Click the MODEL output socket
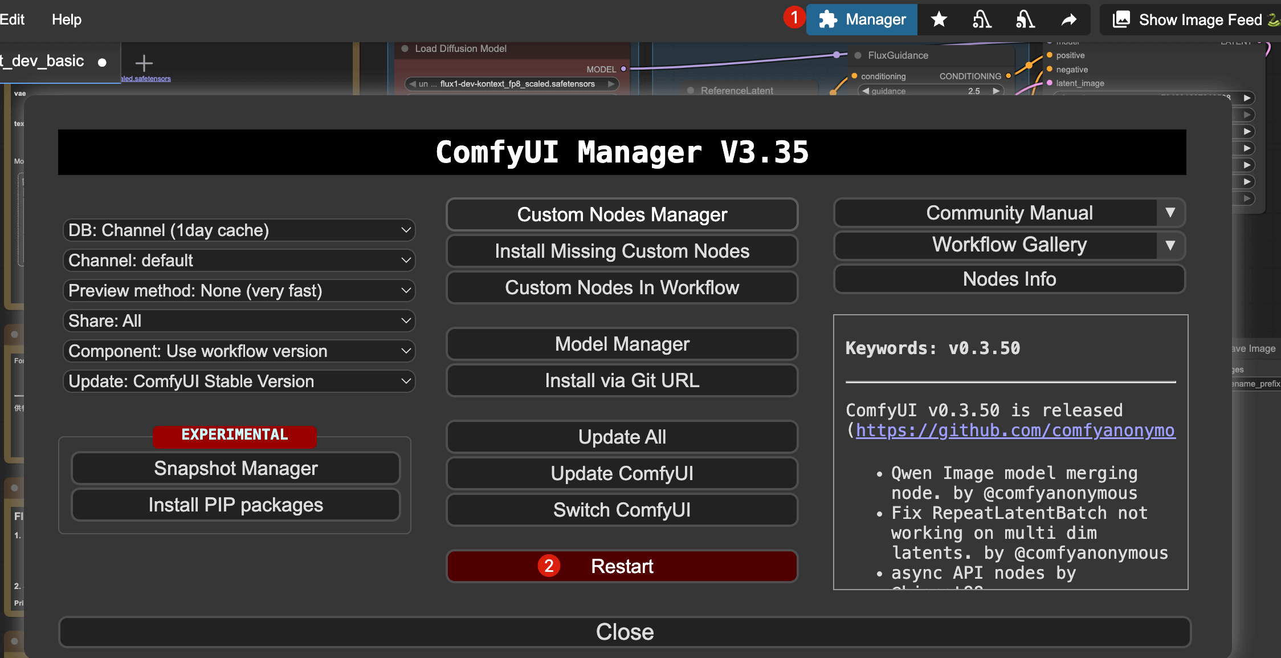This screenshot has width=1281, height=658. [x=623, y=69]
